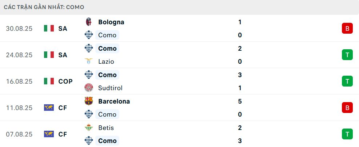359x147 pixels.
Task: Click the Betis club crest icon
Action: click(88, 128)
